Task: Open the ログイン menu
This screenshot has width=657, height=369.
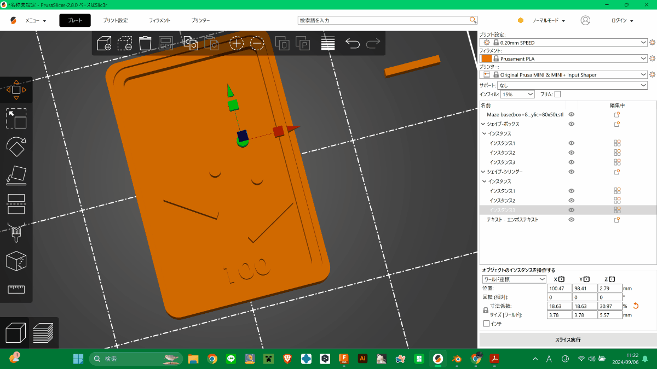Action: pos(622,20)
